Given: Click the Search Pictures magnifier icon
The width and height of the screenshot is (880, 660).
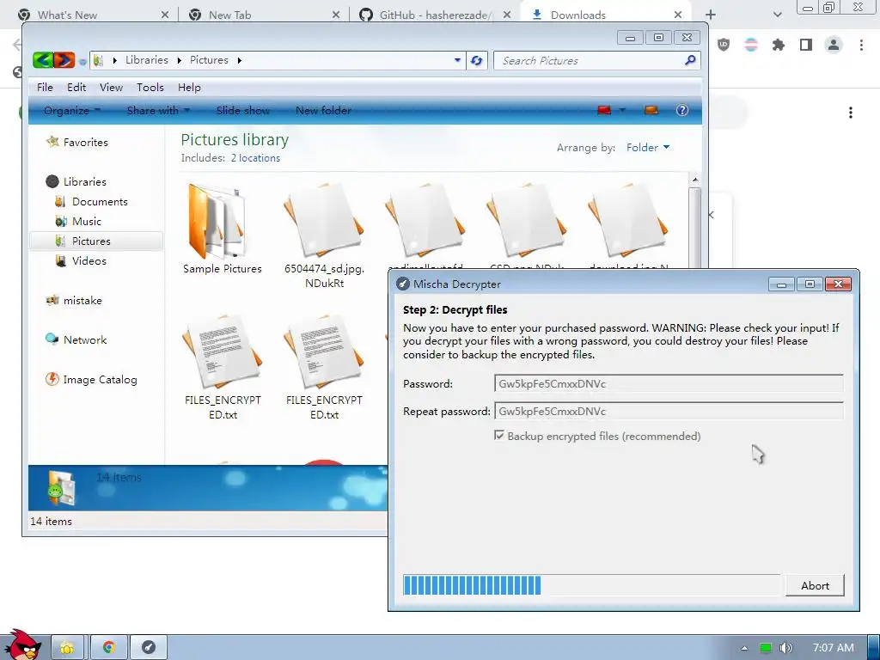Looking at the screenshot, I should (x=690, y=60).
